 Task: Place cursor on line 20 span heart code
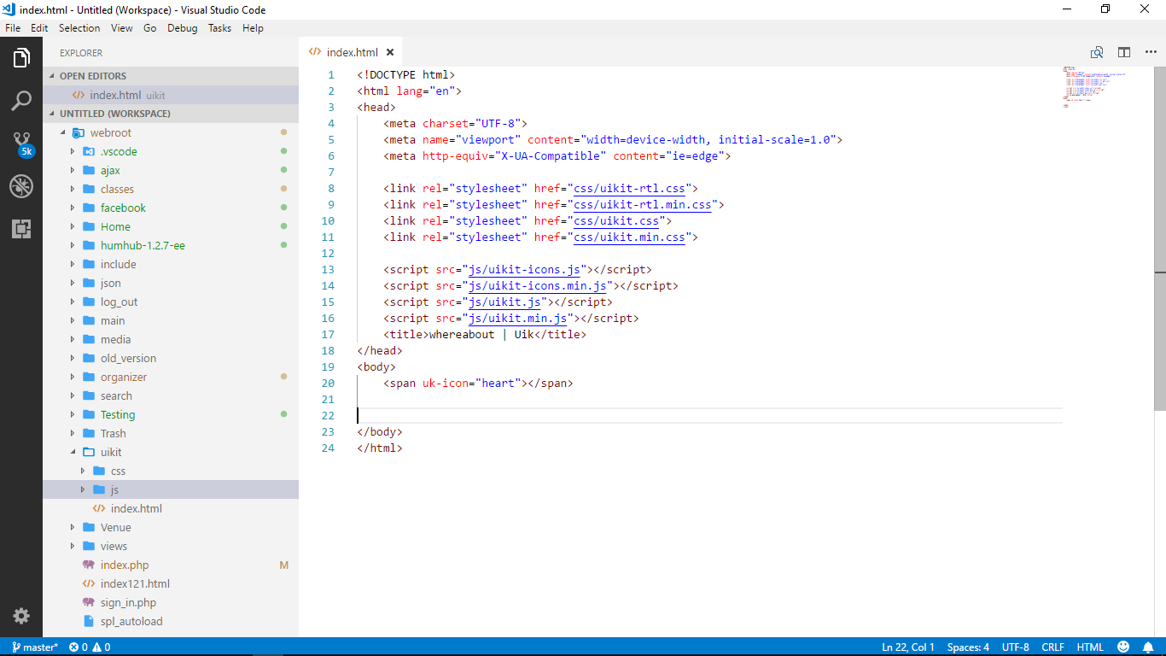click(x=478, y=383)
